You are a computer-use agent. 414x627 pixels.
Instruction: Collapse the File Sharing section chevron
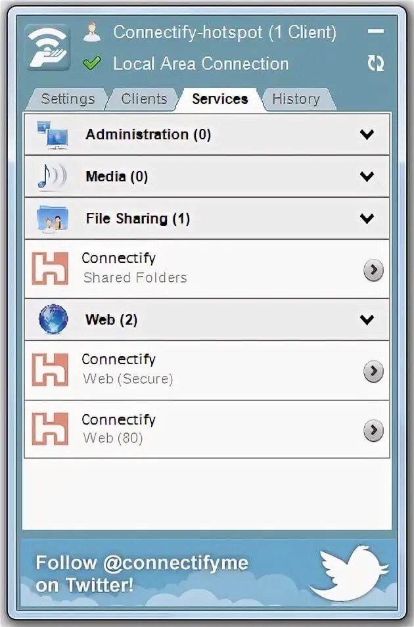click(x=367, y=218)
